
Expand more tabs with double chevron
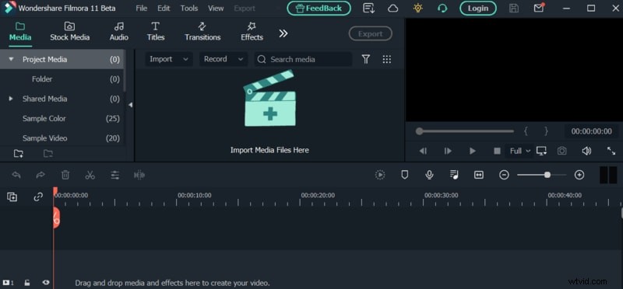pyautogui.click(x=283, y=33)
